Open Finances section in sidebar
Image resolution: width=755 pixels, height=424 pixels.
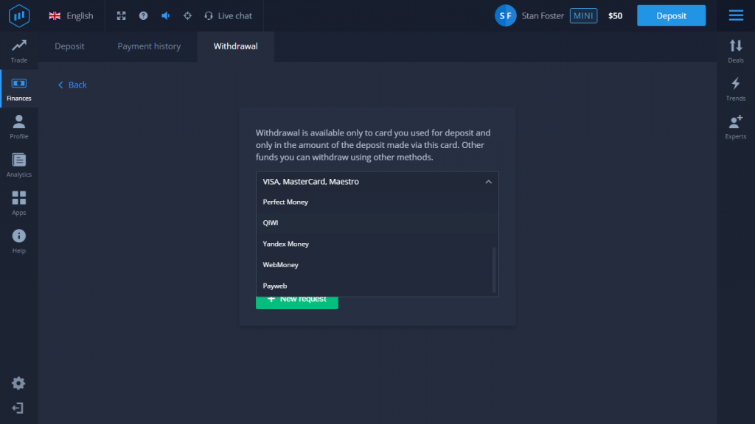tap(19, 89)
